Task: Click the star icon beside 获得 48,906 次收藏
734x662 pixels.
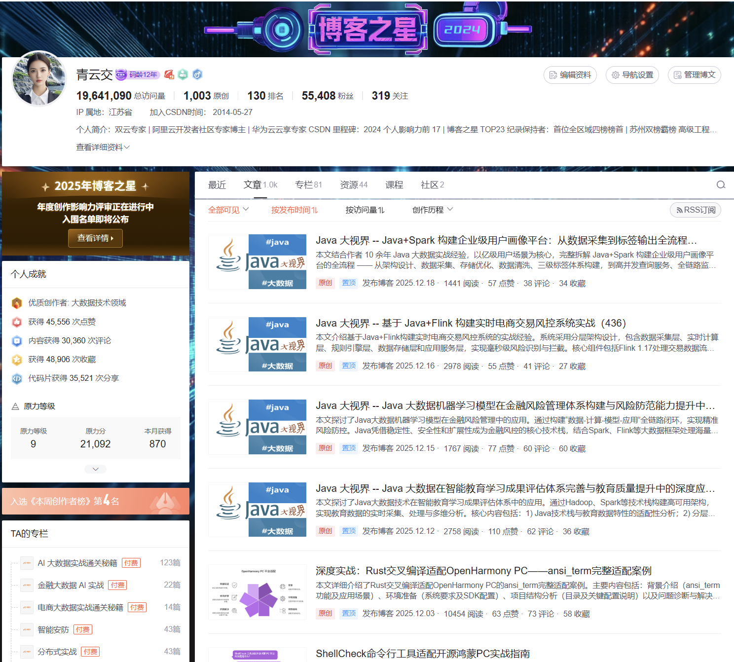Action: [x=17, y=360]
